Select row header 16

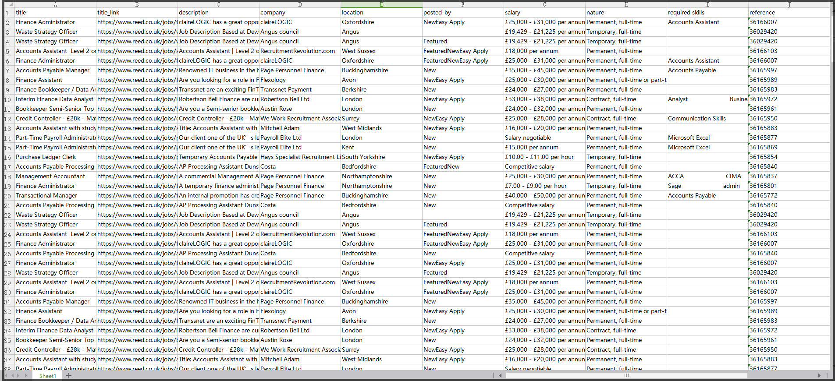click(9, 157)
